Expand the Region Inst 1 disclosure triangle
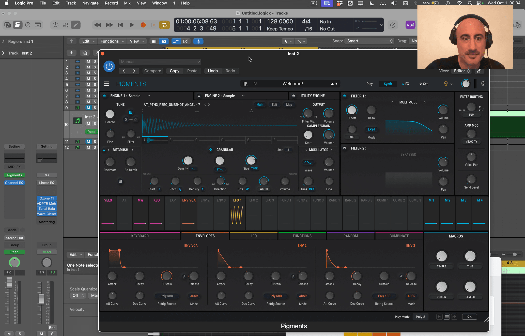This screenshot has width=525, height=336. (x=3, y=41)
